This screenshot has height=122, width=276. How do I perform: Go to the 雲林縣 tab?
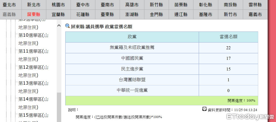255,5
